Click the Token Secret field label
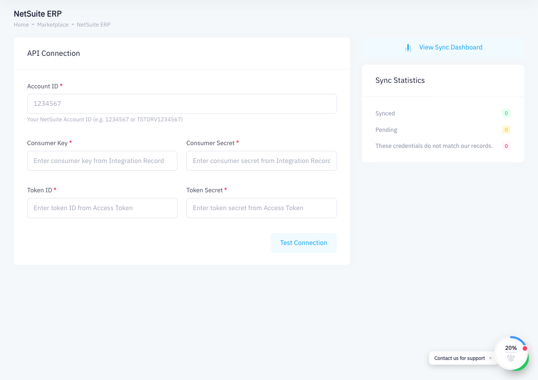538x380 pixels. tap(205, 190)
